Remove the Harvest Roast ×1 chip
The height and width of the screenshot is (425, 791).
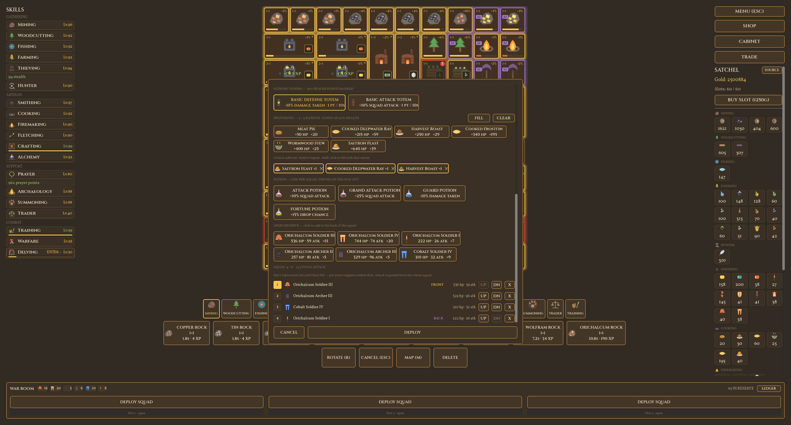[x=446, y=168]
